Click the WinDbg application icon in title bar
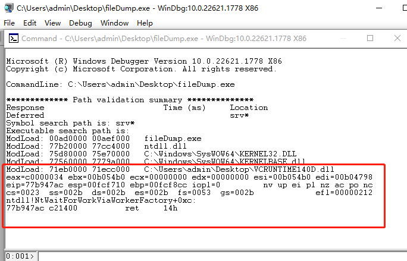407x261 pixels. pyautogui.click(x=8, y=8)
